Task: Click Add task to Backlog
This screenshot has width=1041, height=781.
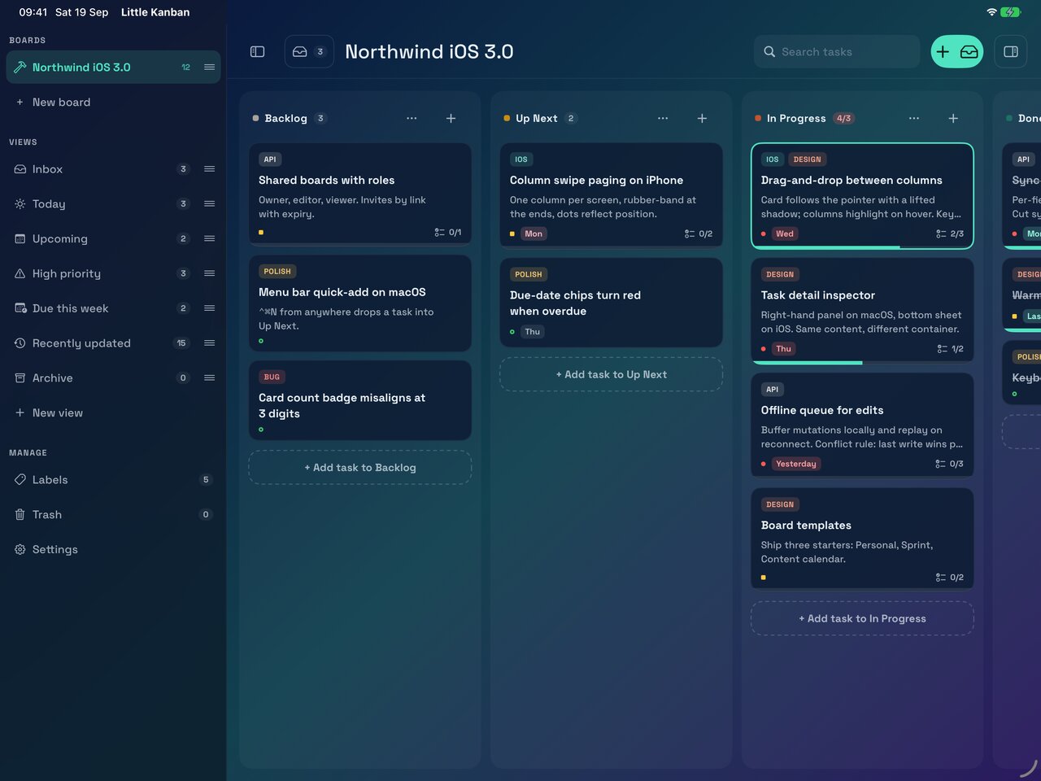Action: pyautogui.click(x=360, y=468)
